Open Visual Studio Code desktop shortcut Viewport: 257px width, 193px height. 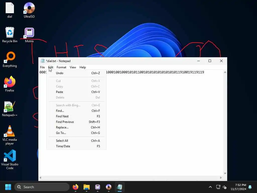pos(10,160)
